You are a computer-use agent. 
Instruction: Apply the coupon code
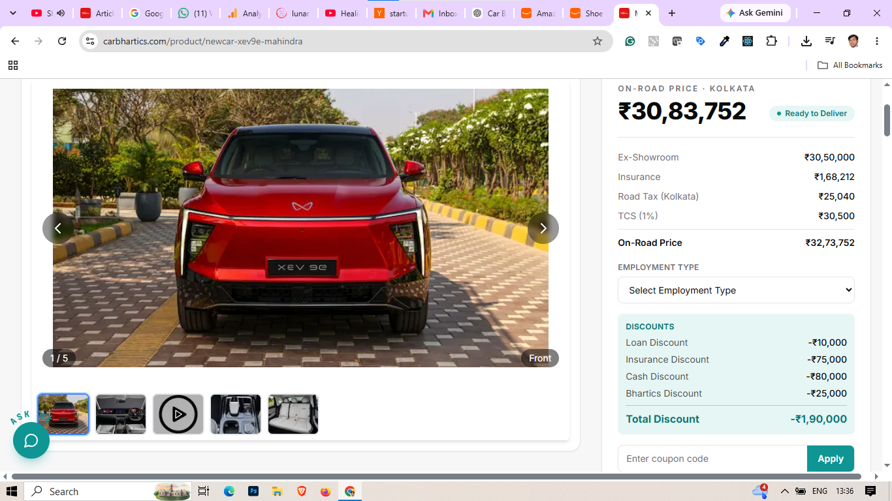coord(831,459)
